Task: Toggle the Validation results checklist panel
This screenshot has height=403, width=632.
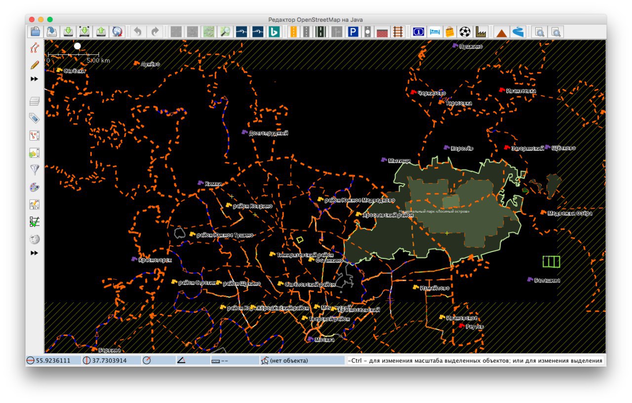Action: [x=35, y=222]
